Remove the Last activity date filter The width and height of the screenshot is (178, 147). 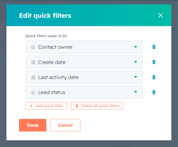tap(154, 77)
